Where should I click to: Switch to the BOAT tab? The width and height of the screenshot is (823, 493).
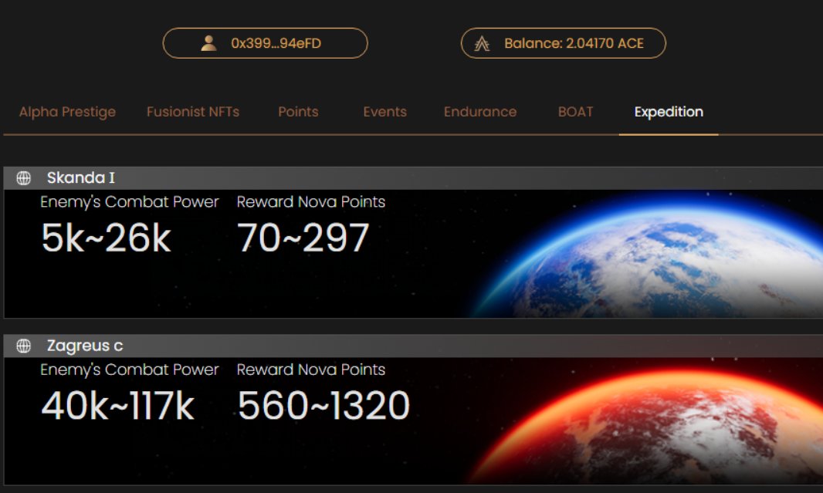[x=575, y=112]
